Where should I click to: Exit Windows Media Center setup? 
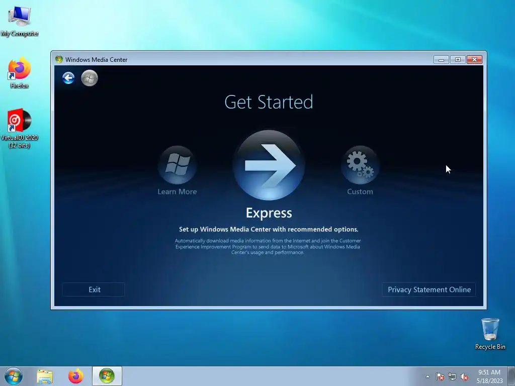click(94, 289)
